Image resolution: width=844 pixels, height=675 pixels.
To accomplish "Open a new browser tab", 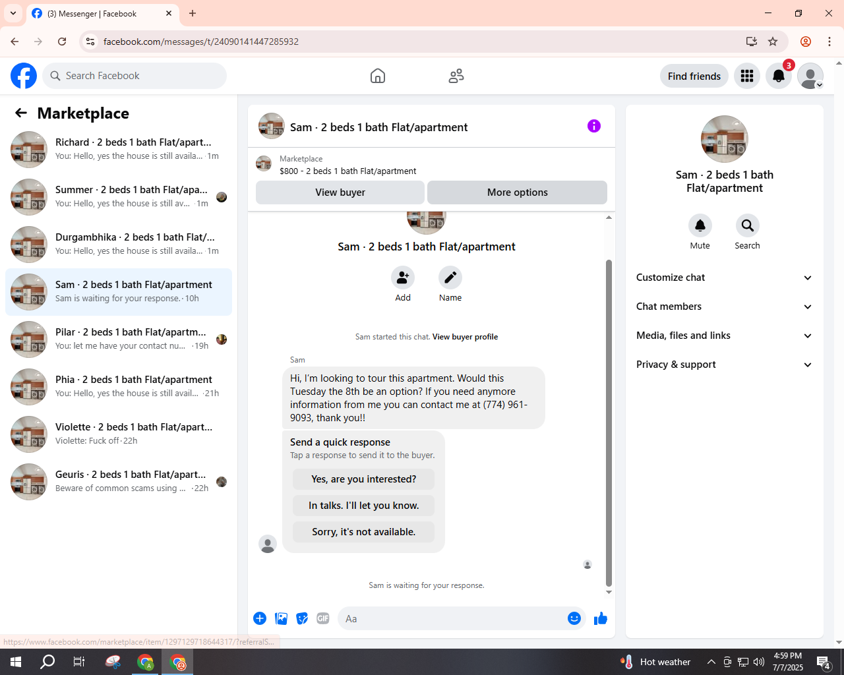I will point(193,13).
